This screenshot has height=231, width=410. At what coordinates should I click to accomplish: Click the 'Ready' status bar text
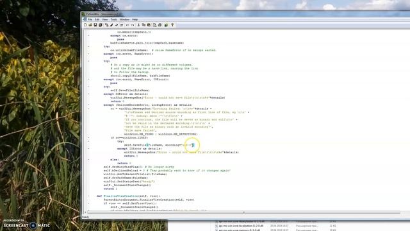85,217
